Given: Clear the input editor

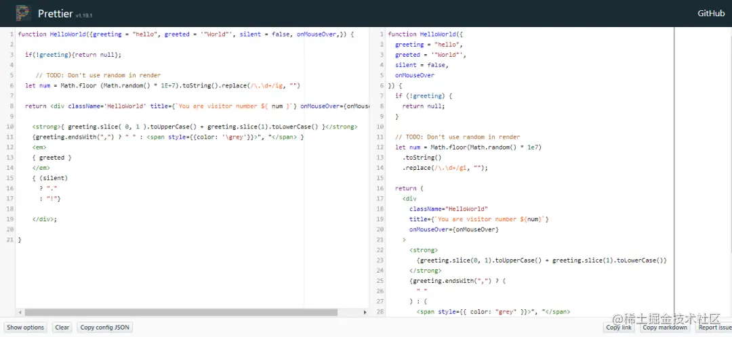Looking at the screenshot, I should click(x=62, y=328).
